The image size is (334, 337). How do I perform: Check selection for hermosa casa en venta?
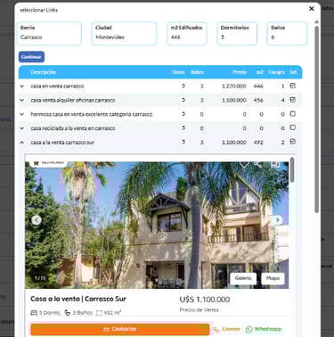pyautogui.click(x=293, y=113)
